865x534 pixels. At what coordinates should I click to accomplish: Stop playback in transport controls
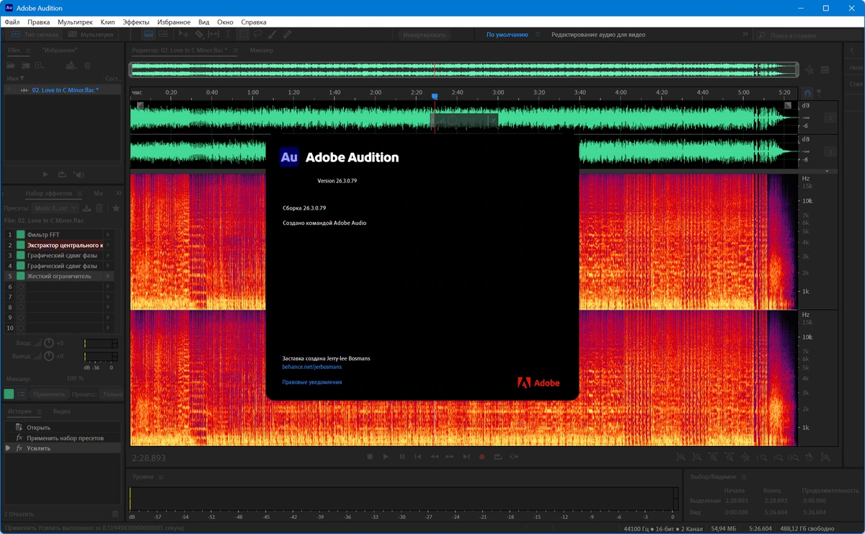(x=370, y=457)
